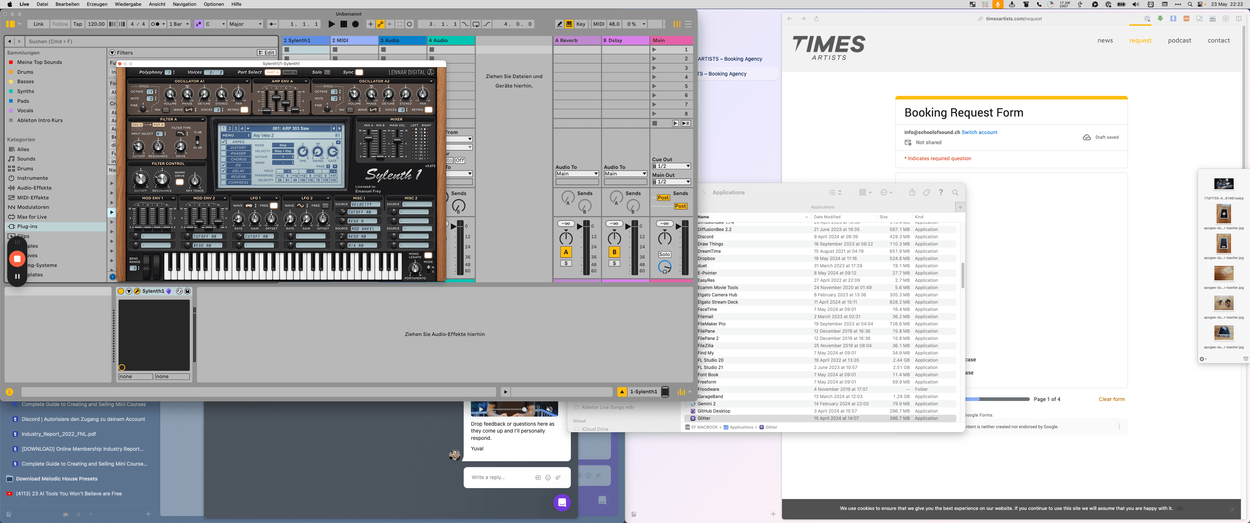The width and height of the screenshot is (1250, 523).
Task: Click the Switch account link
Action: click(979, 132)
